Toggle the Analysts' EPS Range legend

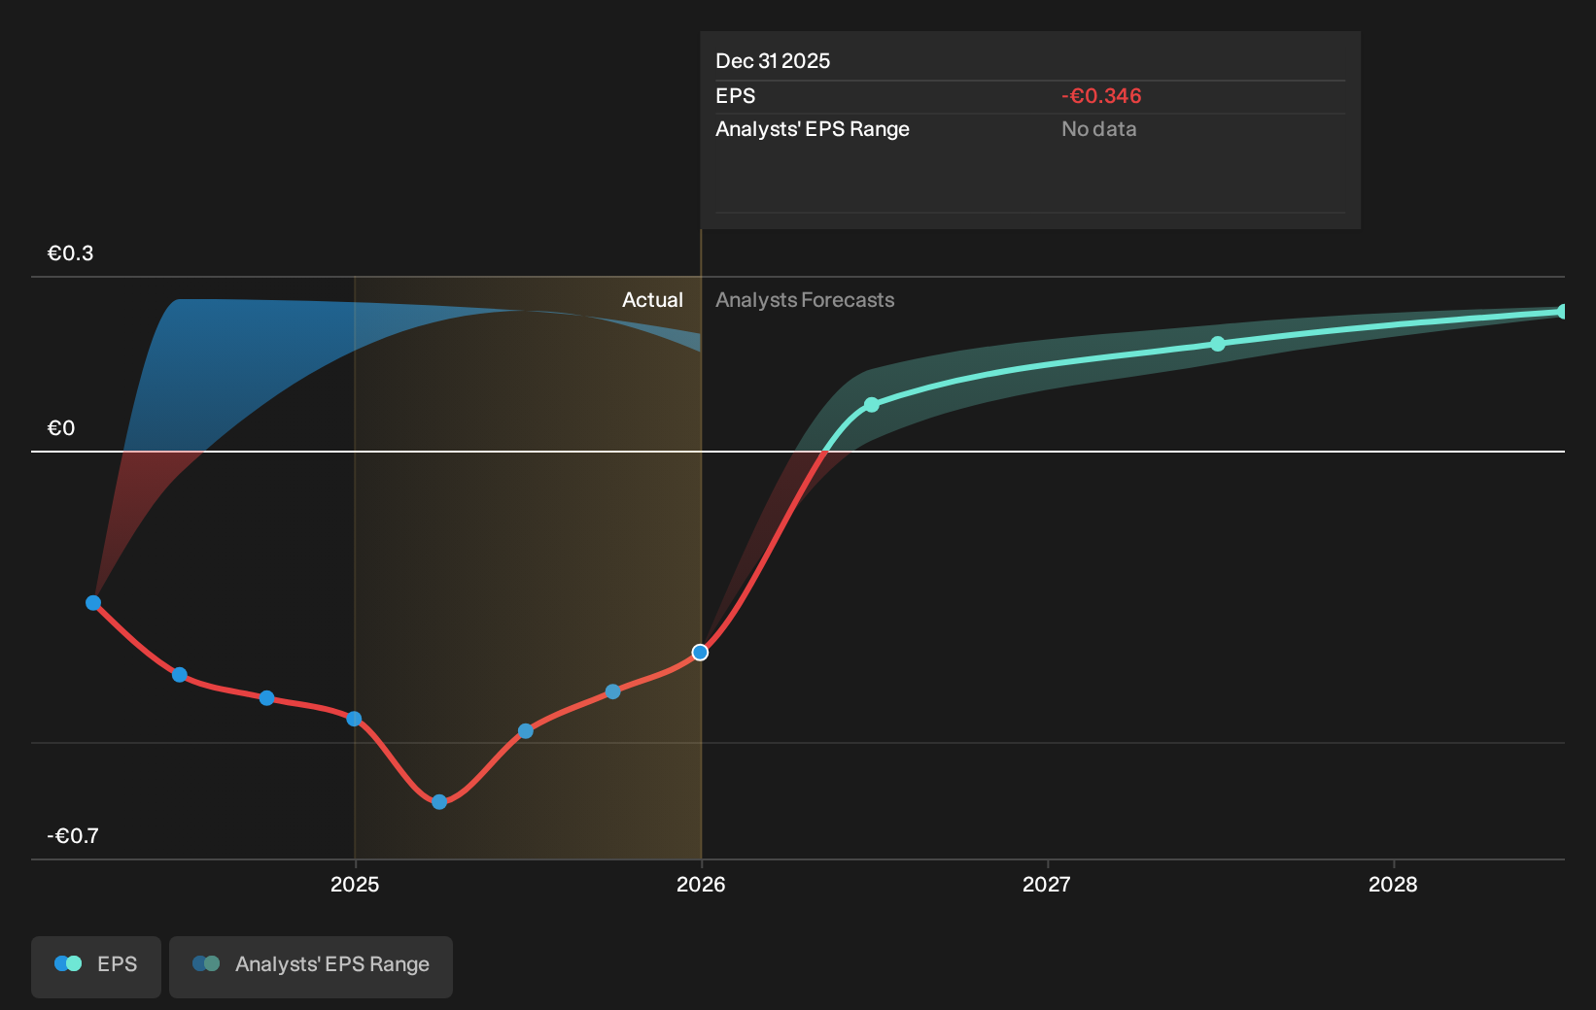pyautogui.click(x=311, y=966)
